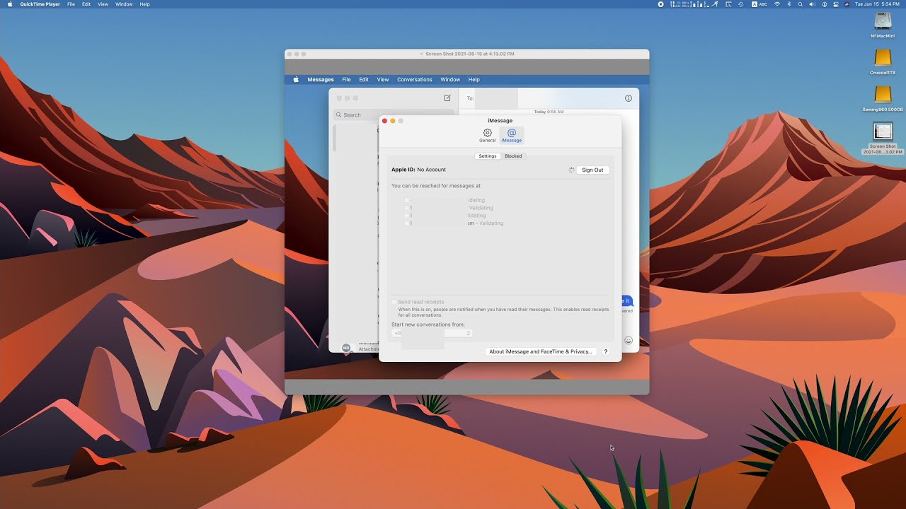This screenshot has width=906, height=509.
Task: Switch to the General preferences tab
Action: (488, 135)
